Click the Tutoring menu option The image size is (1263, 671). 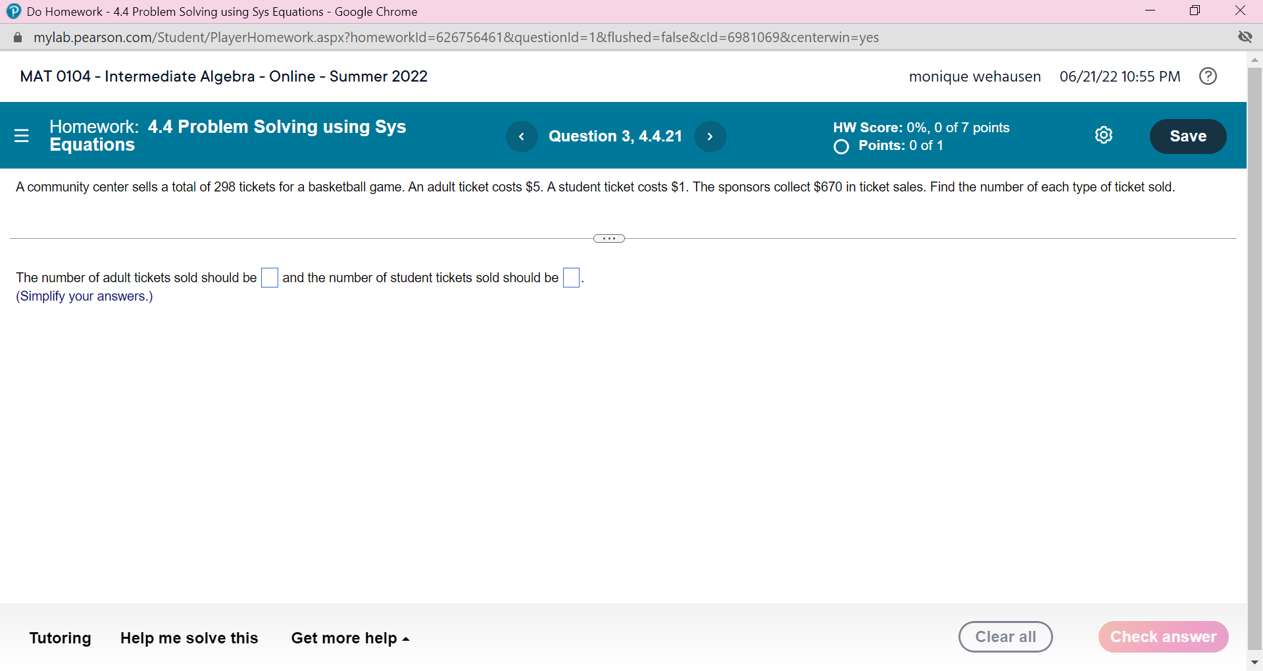(60, 637)
